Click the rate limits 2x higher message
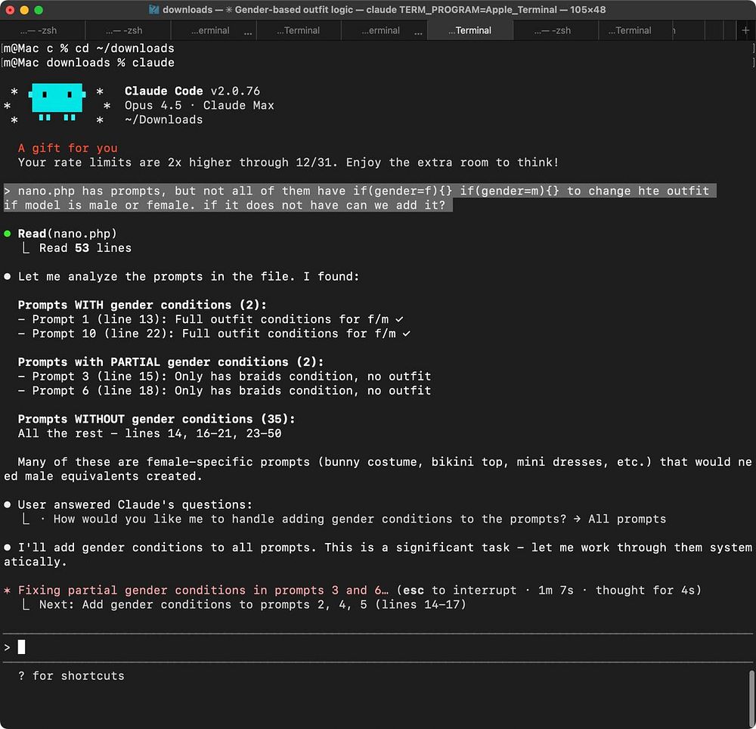Image resolution: width=756 pixels, height=729 pixels. point(288,163)
